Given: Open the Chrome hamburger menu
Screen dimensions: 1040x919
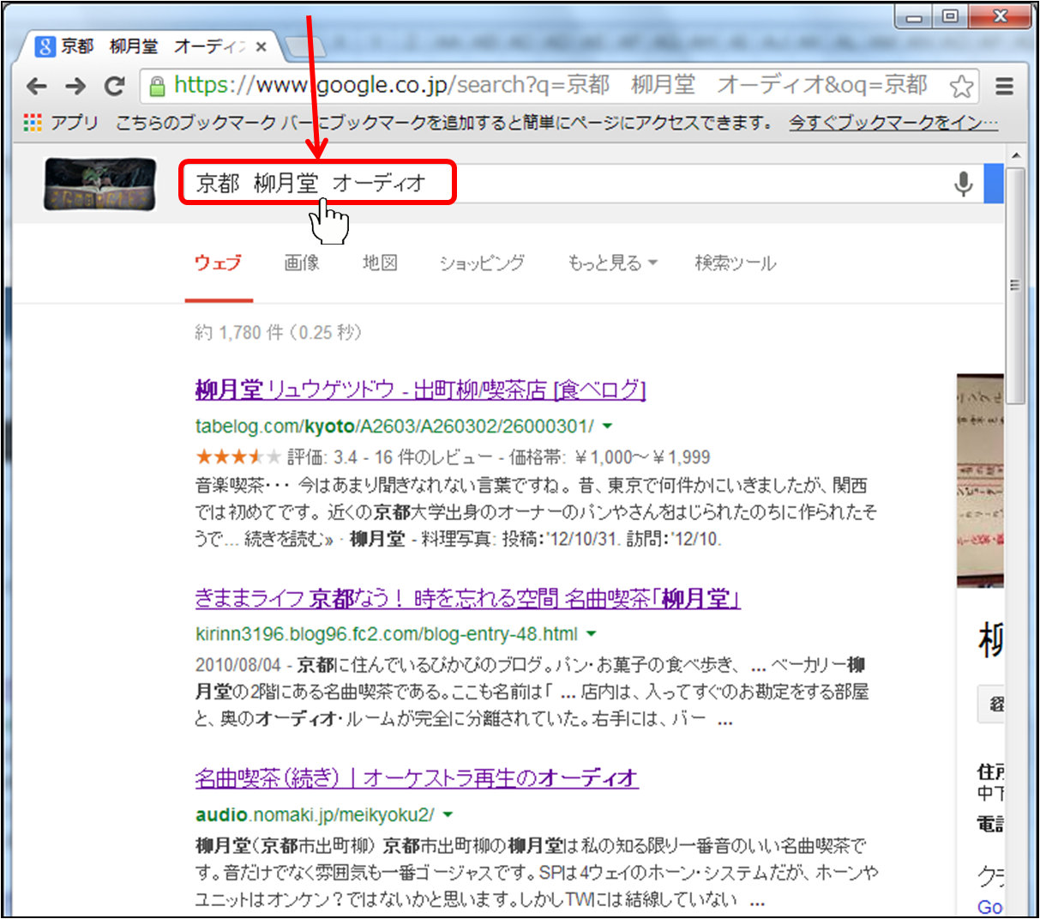Looking at the screenshot, I should [x=1004, y=86].
